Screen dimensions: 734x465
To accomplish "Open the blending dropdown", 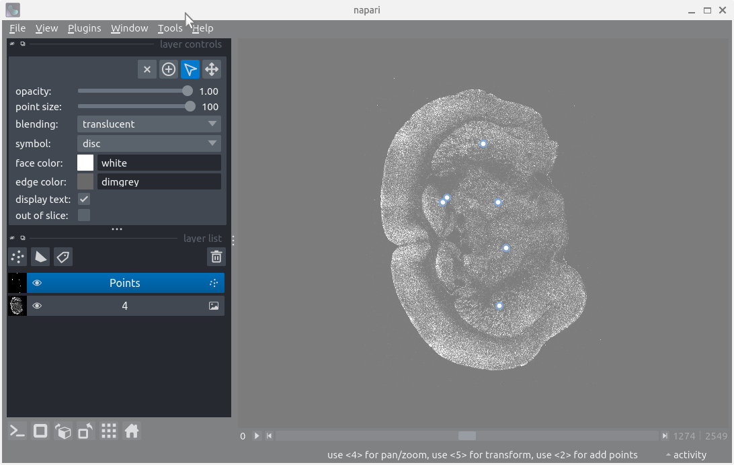I will coord(149,124).
